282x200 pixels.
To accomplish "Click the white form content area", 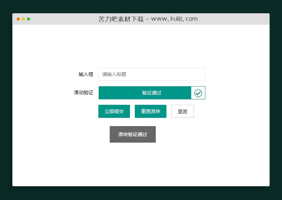I will [141, 162].
